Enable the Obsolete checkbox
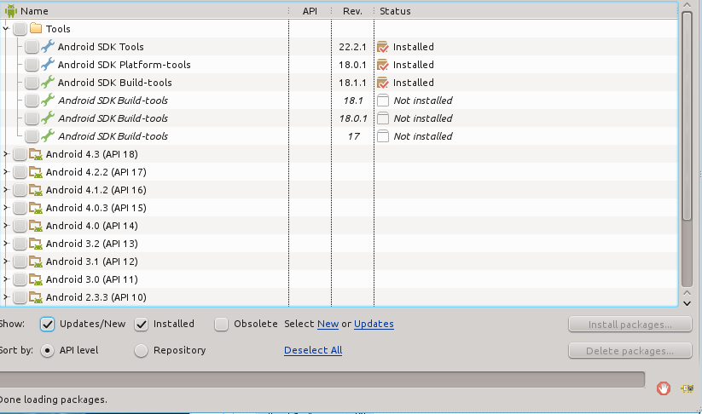 point(222,324)
